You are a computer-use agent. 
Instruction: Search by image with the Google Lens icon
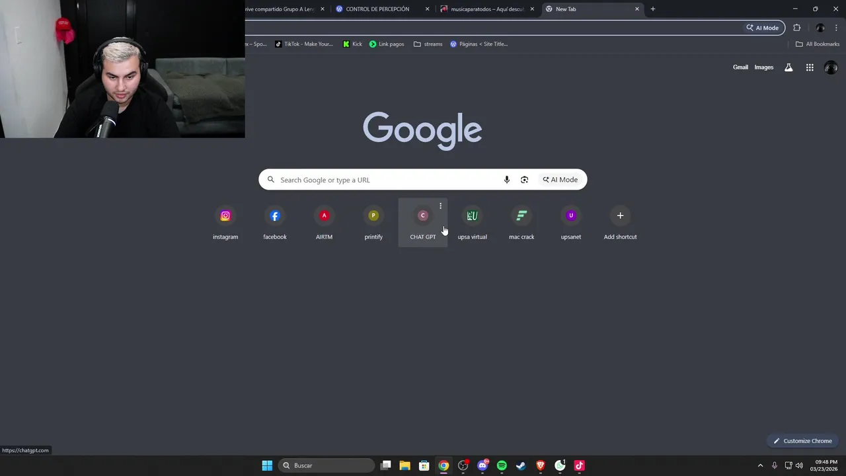point(524,180)
